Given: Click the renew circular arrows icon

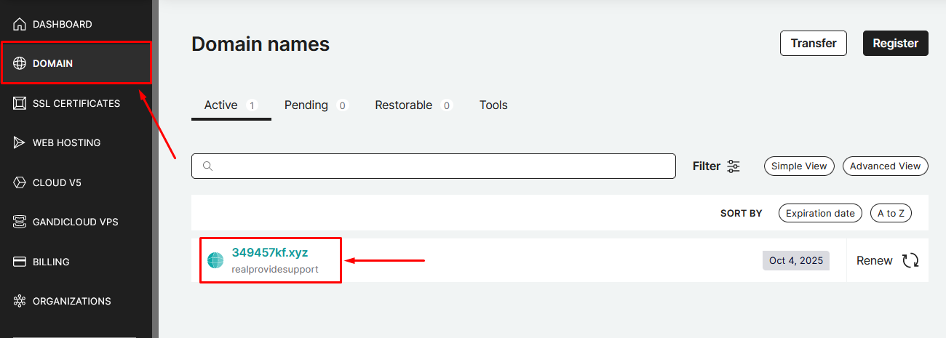Looking at the screenshot, I should click(x=910, y=260).
